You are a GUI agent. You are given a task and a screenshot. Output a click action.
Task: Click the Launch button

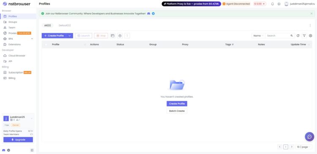[84, 36]
